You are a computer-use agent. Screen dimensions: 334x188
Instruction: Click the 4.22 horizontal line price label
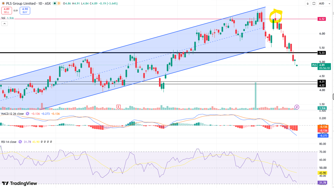[322, 85]
